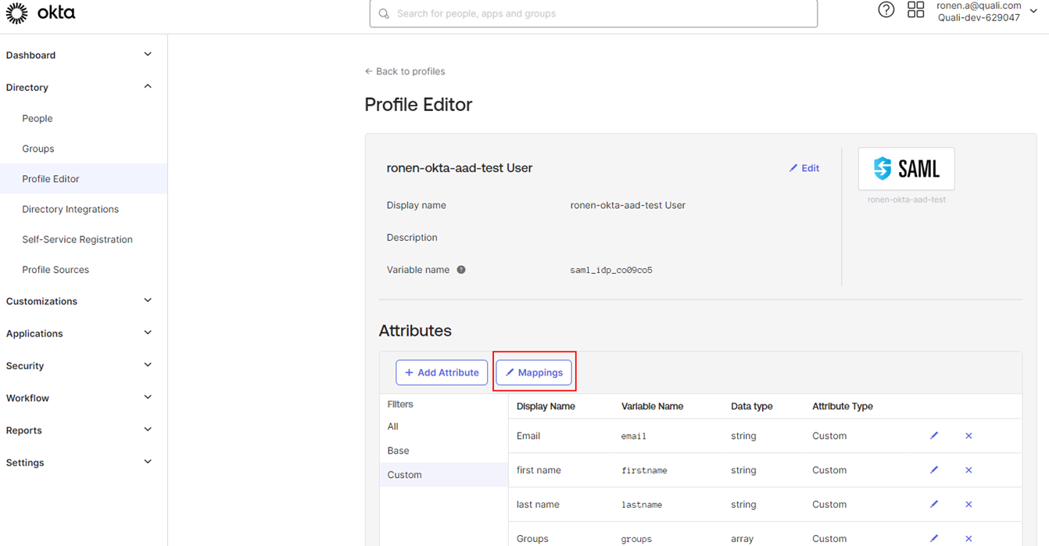The width and height of the screenshot is (1049, 546).
Task: Open the help question mark icon
Action: tap(886, 9)
